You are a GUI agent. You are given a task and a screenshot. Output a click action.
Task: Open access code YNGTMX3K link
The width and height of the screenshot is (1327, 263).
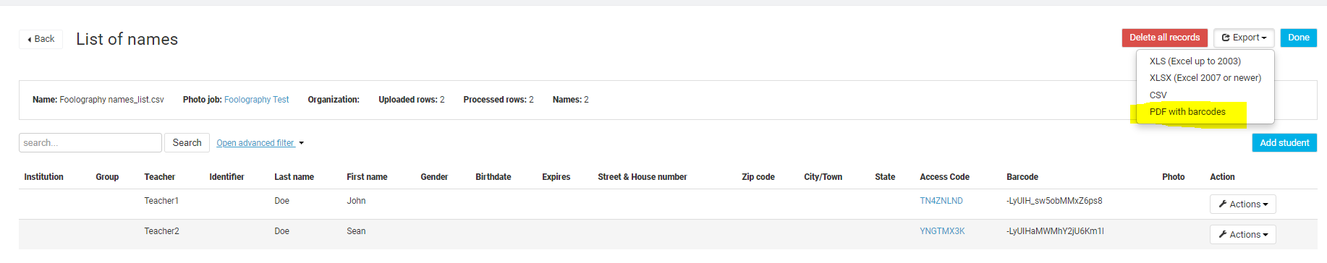[x=942, y=231]
